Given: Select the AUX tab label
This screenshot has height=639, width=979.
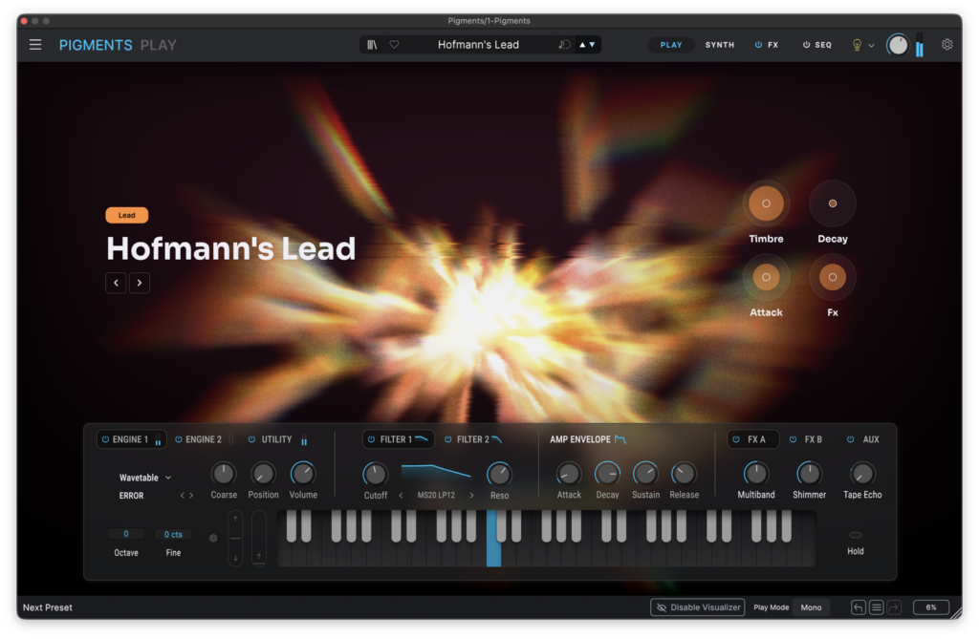Looking at the screenshot, I should coord(871,439).
